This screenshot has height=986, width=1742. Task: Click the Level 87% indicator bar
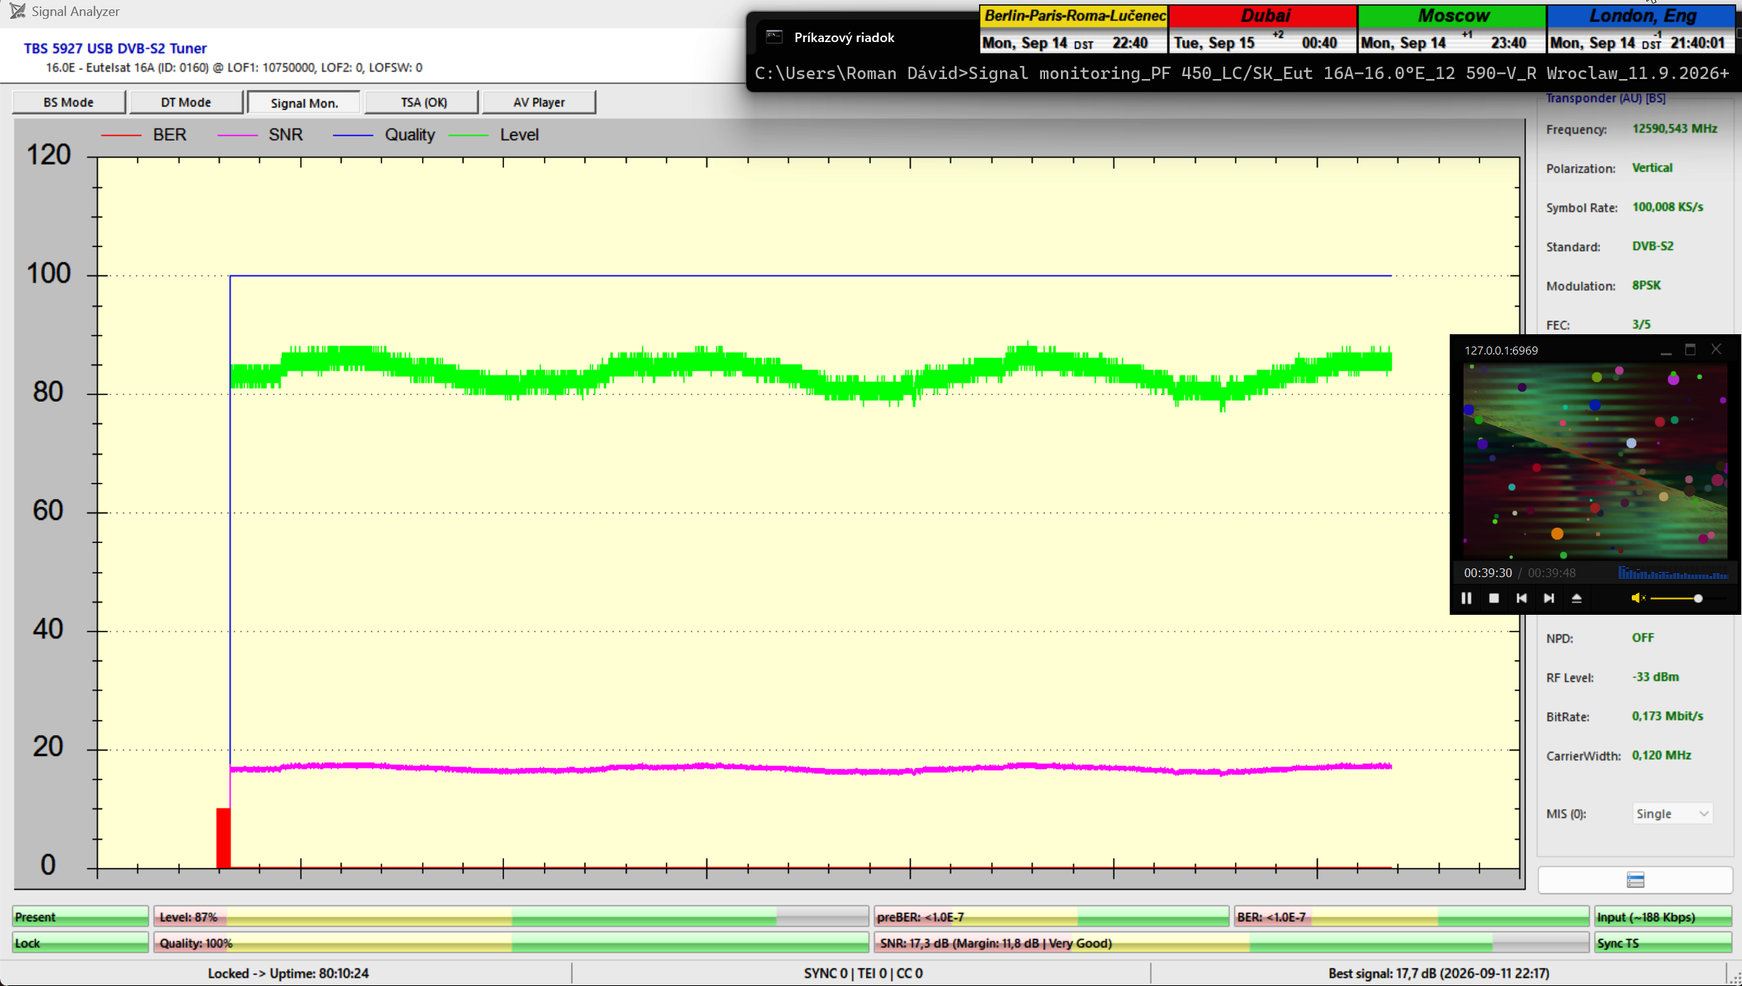pos(511,916)
